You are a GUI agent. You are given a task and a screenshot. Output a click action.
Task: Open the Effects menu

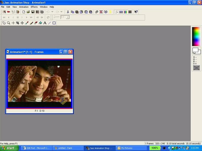pyautogui.click(x=34, y=7)
